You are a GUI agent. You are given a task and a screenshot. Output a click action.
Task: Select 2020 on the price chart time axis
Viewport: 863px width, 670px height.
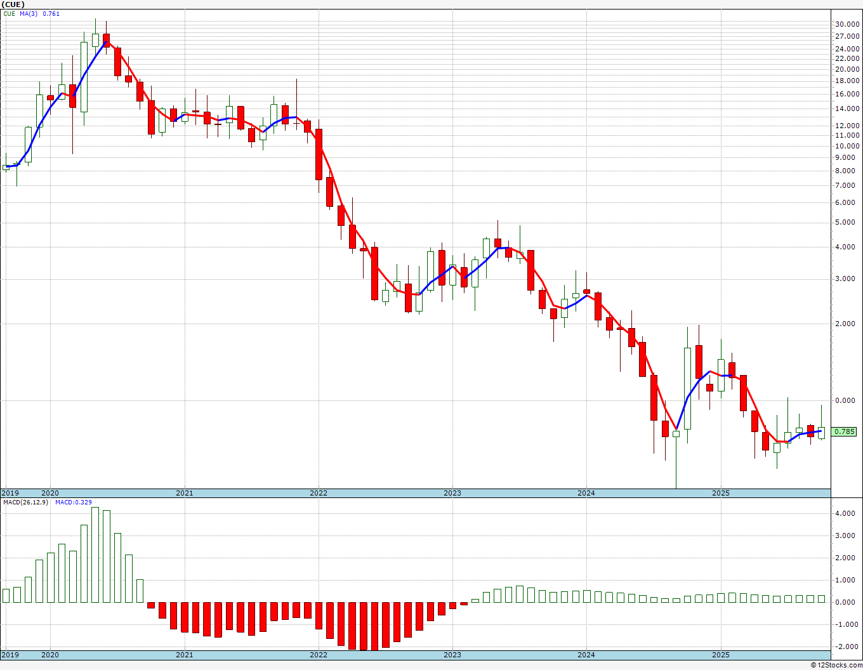(50, 493)
